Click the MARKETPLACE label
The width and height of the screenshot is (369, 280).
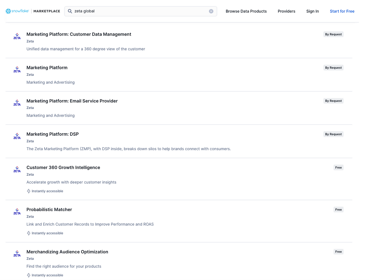click(47, 11)
